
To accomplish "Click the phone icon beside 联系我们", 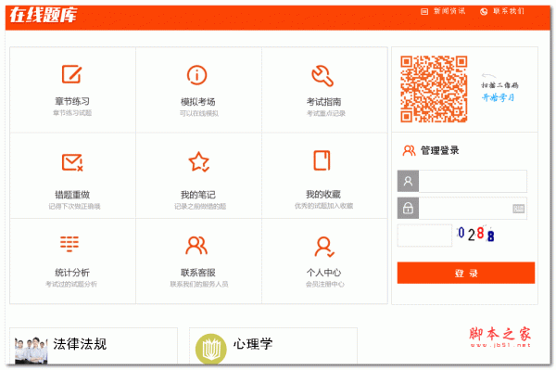I will pos(484,12).
